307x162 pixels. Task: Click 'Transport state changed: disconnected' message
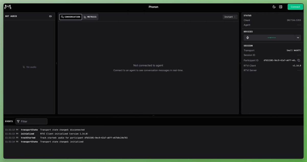[x=62, y=130]
